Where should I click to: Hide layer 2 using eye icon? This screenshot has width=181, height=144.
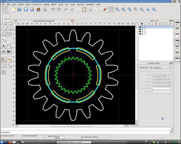tap(140, 31)
